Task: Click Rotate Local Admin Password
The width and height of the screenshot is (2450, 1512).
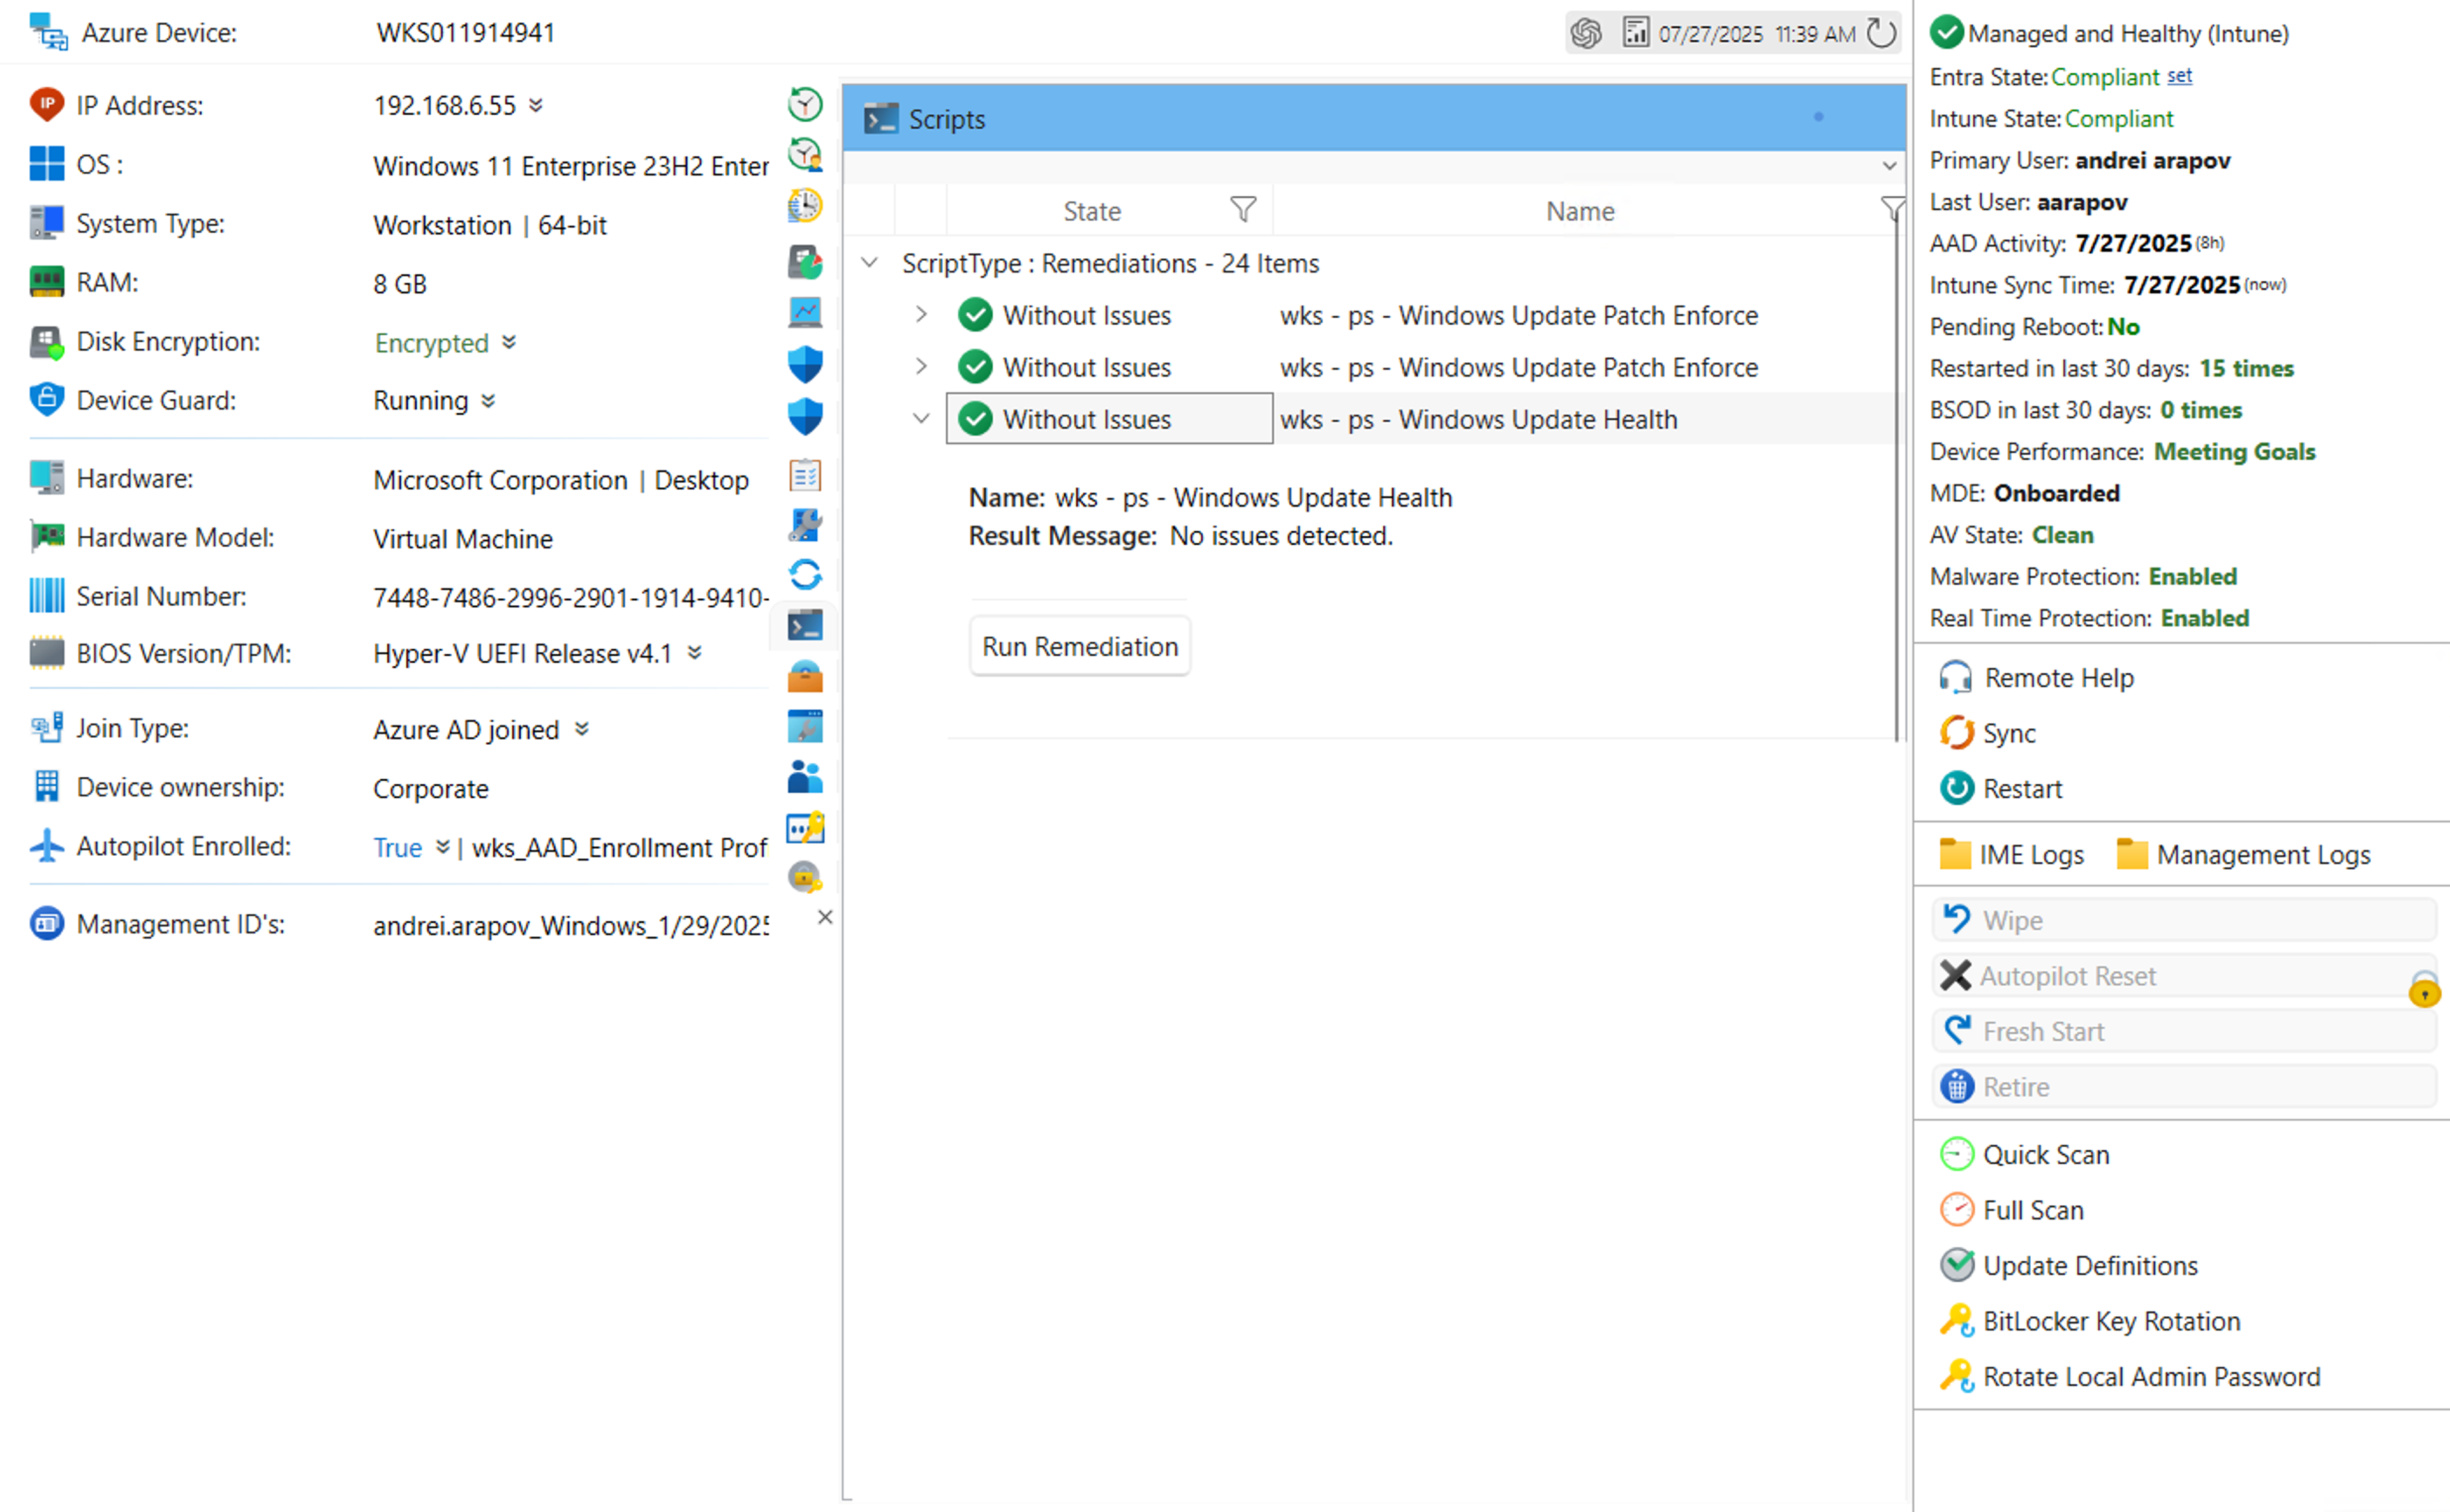Action: pyautogui.click(x=2129, y=1376)
